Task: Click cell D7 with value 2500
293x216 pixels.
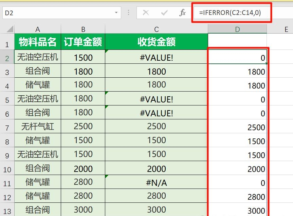Action: (237, 126)
